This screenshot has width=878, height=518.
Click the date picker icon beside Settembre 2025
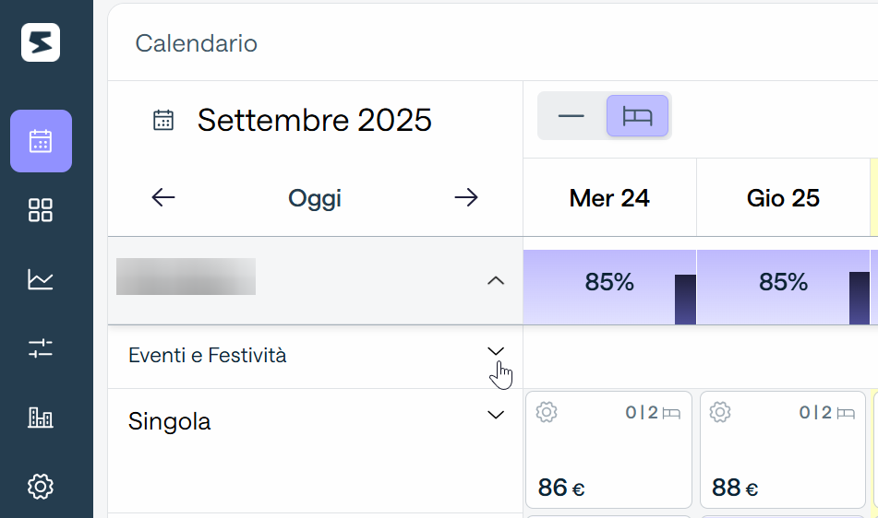[x=163, y=120]
